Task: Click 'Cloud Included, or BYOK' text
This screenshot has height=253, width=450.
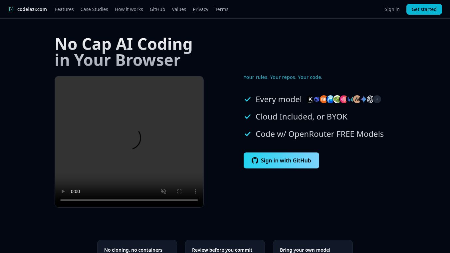Action: [302, 117]
